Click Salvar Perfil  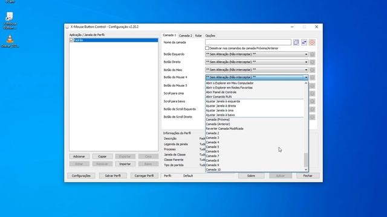(113, 175)
